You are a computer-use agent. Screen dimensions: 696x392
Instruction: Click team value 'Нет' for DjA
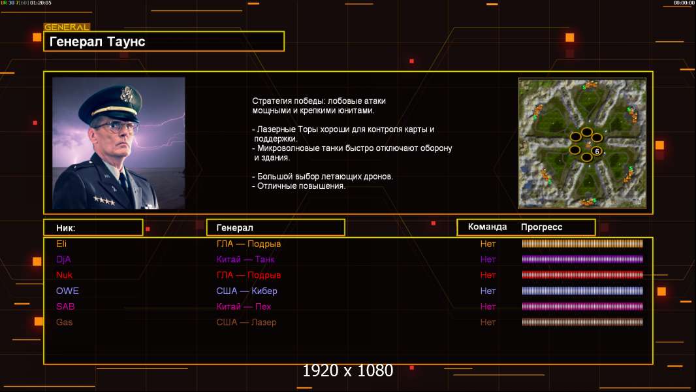click(x=488, y=259)
